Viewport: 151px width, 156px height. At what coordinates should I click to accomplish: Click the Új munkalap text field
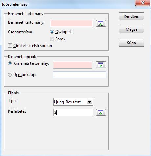coord(79,75)
